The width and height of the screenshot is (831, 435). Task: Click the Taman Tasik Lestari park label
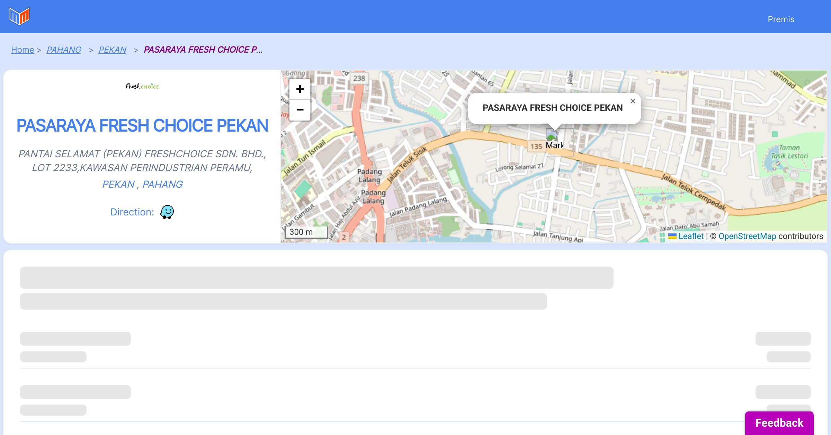click(789, 152)
